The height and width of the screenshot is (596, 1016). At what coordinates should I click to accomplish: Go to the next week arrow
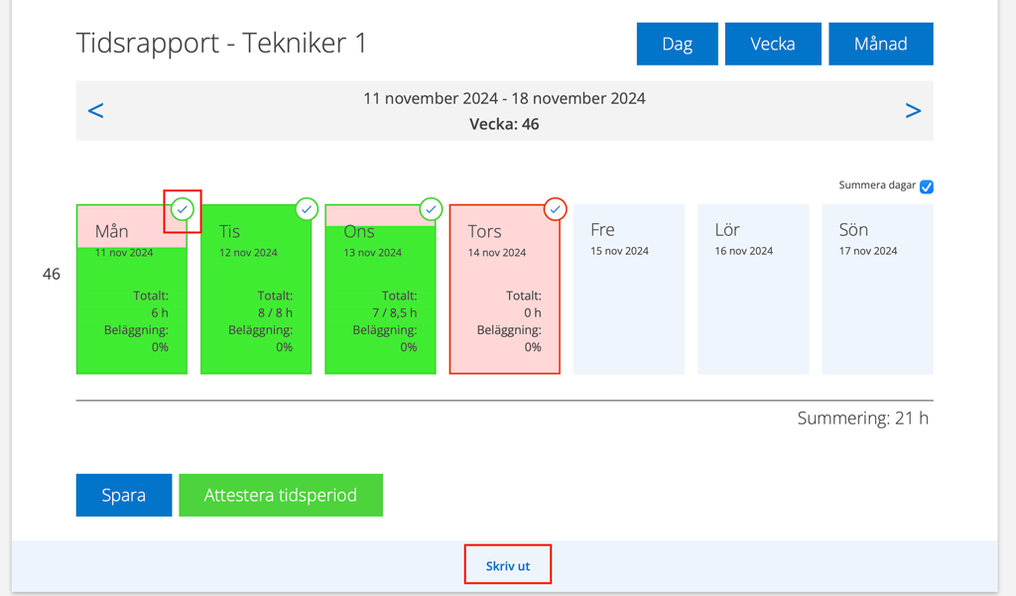pyautogui.click(x=913, y=111)
